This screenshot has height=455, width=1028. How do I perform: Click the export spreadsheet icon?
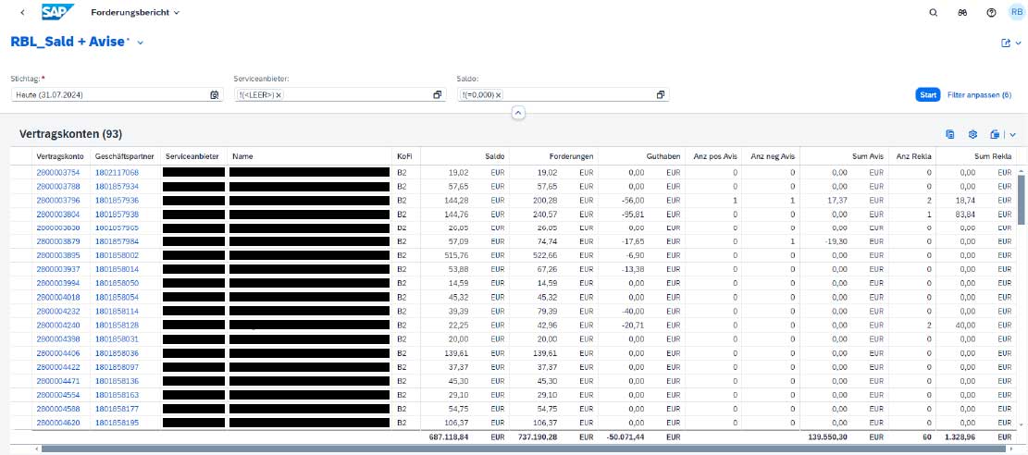[x=995, y=134]
